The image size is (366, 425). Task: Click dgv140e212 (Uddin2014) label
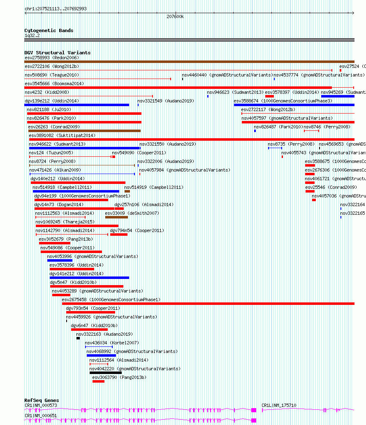pyautogui.click(x=58, y=179)
